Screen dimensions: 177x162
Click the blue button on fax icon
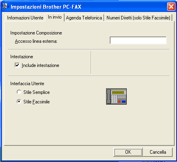124,101
